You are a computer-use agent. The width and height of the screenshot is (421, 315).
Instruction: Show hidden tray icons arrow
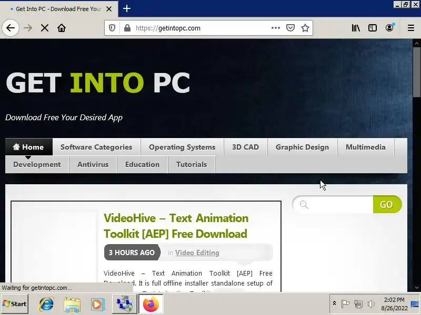click(334, 303)
